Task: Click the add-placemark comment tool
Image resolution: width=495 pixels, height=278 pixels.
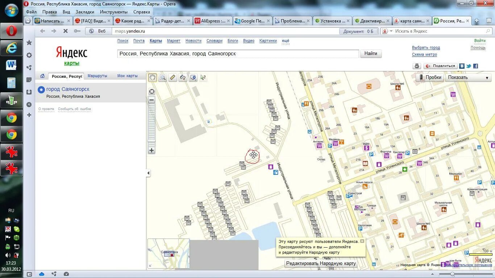Action: click(193, 77)
